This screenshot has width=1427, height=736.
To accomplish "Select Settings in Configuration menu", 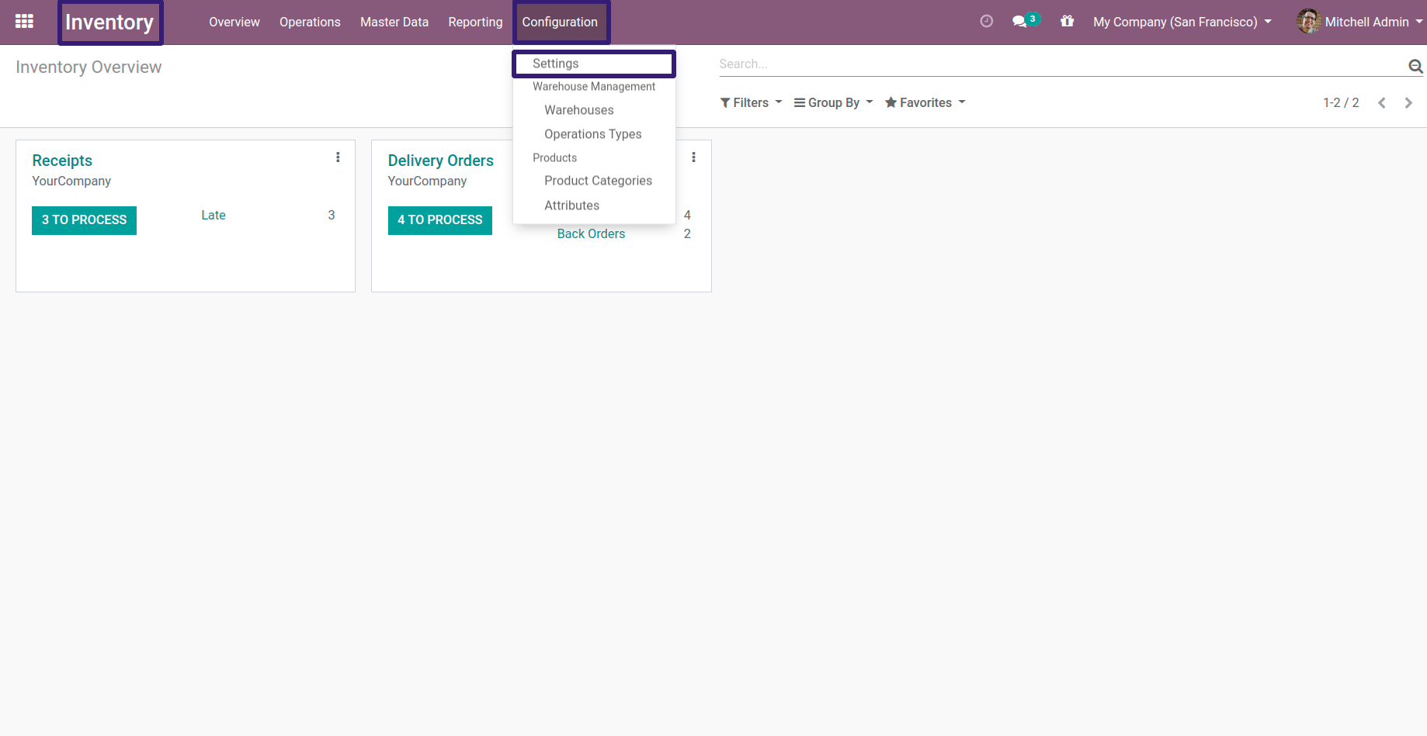I will point(594,64).
